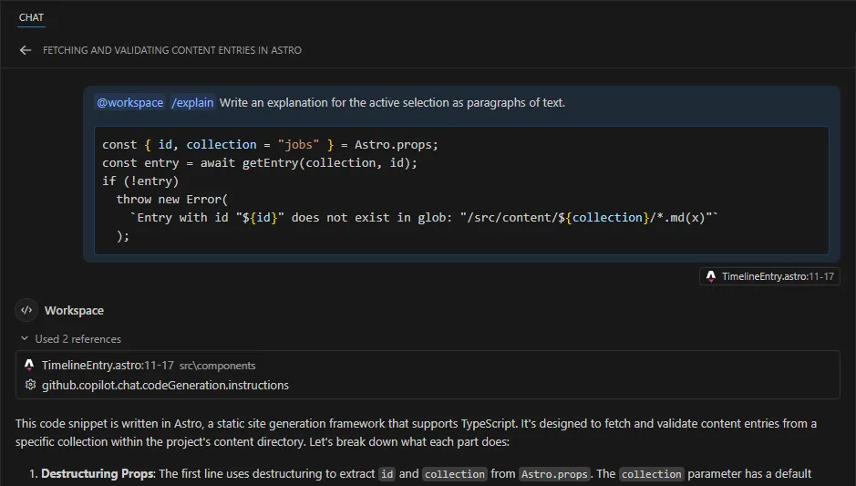Click the first code line with Astro.props
This screenshot has width=856, height=486.
pos(270,145)
